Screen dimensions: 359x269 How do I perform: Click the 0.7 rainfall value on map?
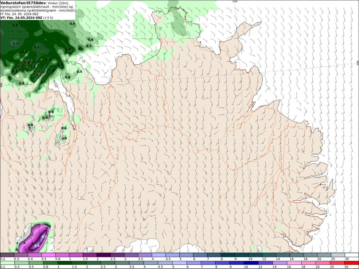click(x=89, y=46)
